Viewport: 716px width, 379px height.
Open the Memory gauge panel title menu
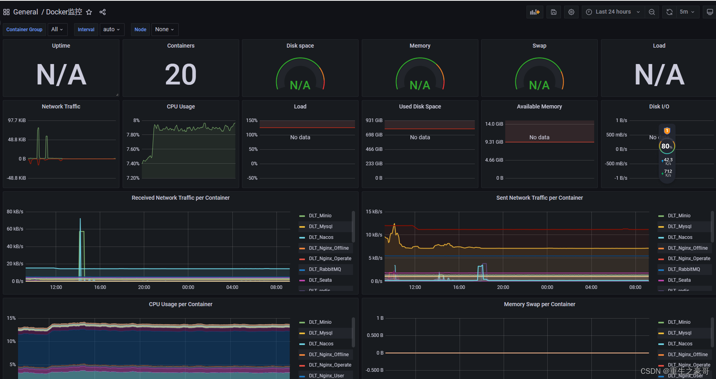pyautogui.click(x=420, y=46)
